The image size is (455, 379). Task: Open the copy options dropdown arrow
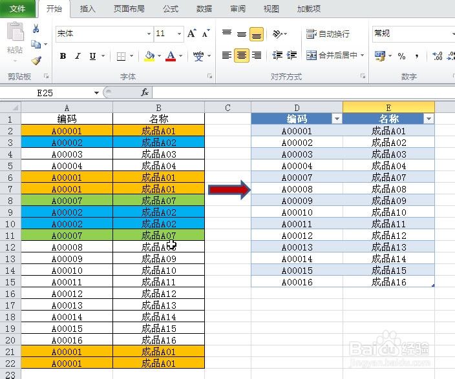[45, 45]
